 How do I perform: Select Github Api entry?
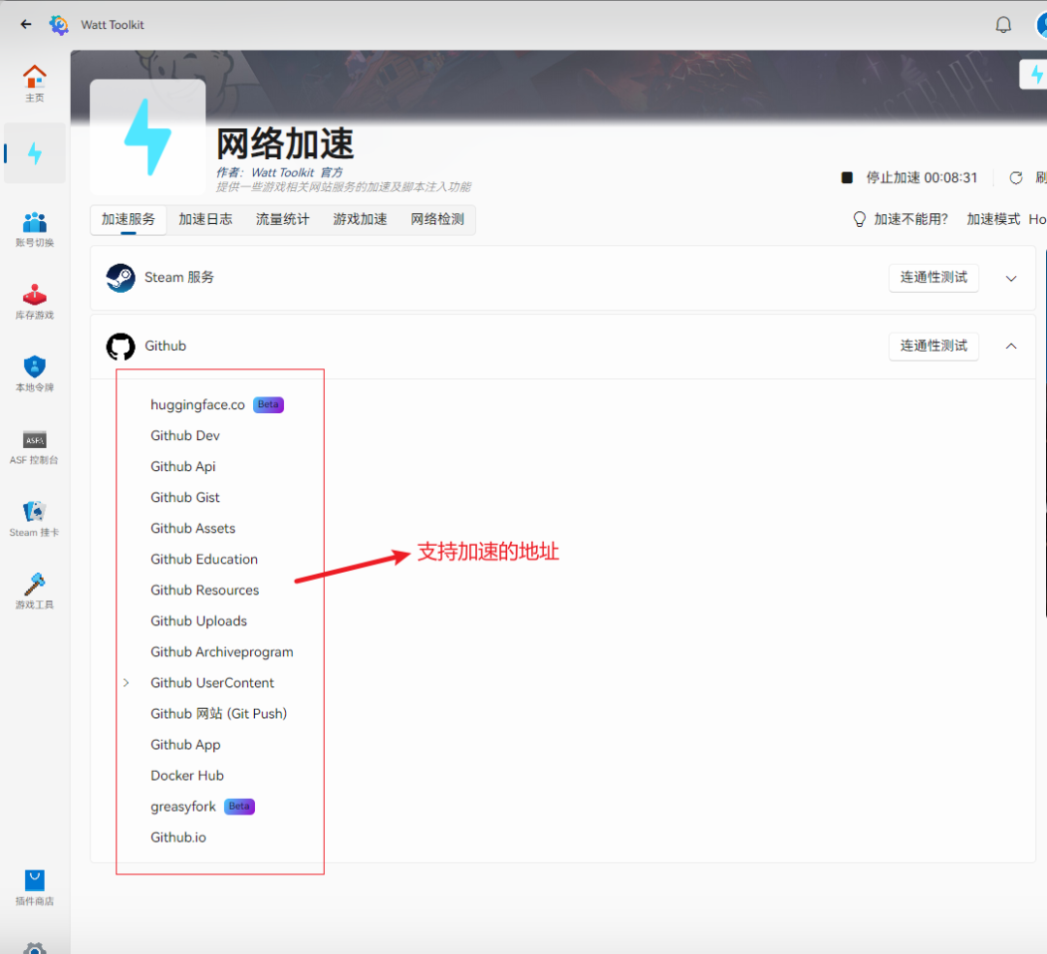point(183,466)
